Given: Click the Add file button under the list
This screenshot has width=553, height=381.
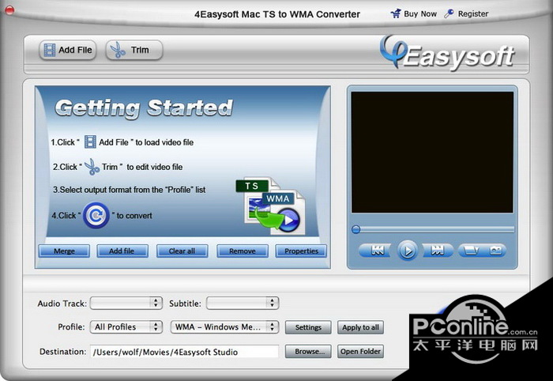Looking at the screenshot, I should tap(122, 251).
